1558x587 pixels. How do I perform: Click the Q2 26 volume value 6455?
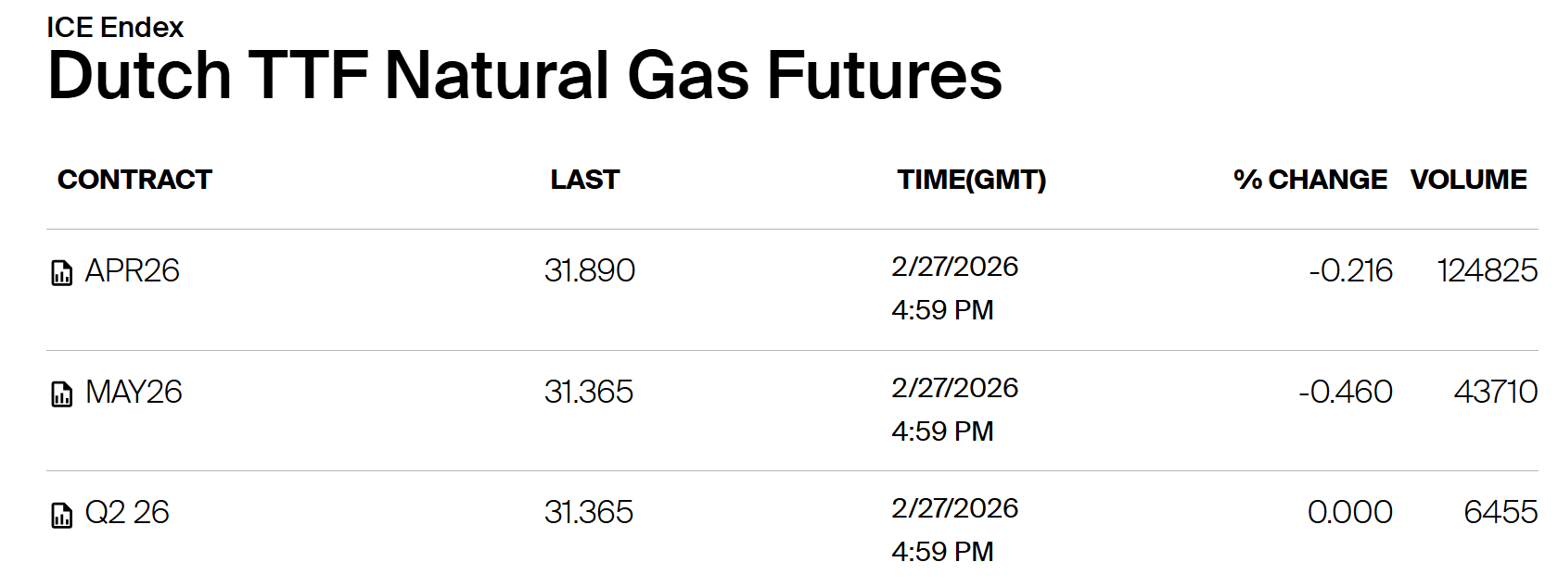pyautogui.click(x=1500, y=513)
